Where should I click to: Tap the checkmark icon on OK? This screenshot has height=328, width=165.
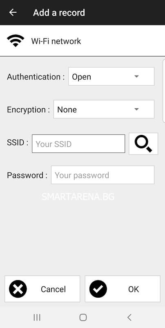coord(98,289)
